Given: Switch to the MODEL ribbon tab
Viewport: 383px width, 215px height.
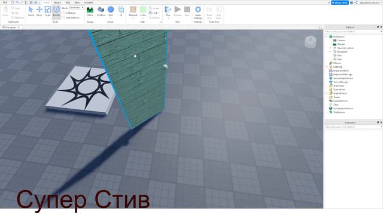Looking at the screenshot, I should (x=57, y=2).
